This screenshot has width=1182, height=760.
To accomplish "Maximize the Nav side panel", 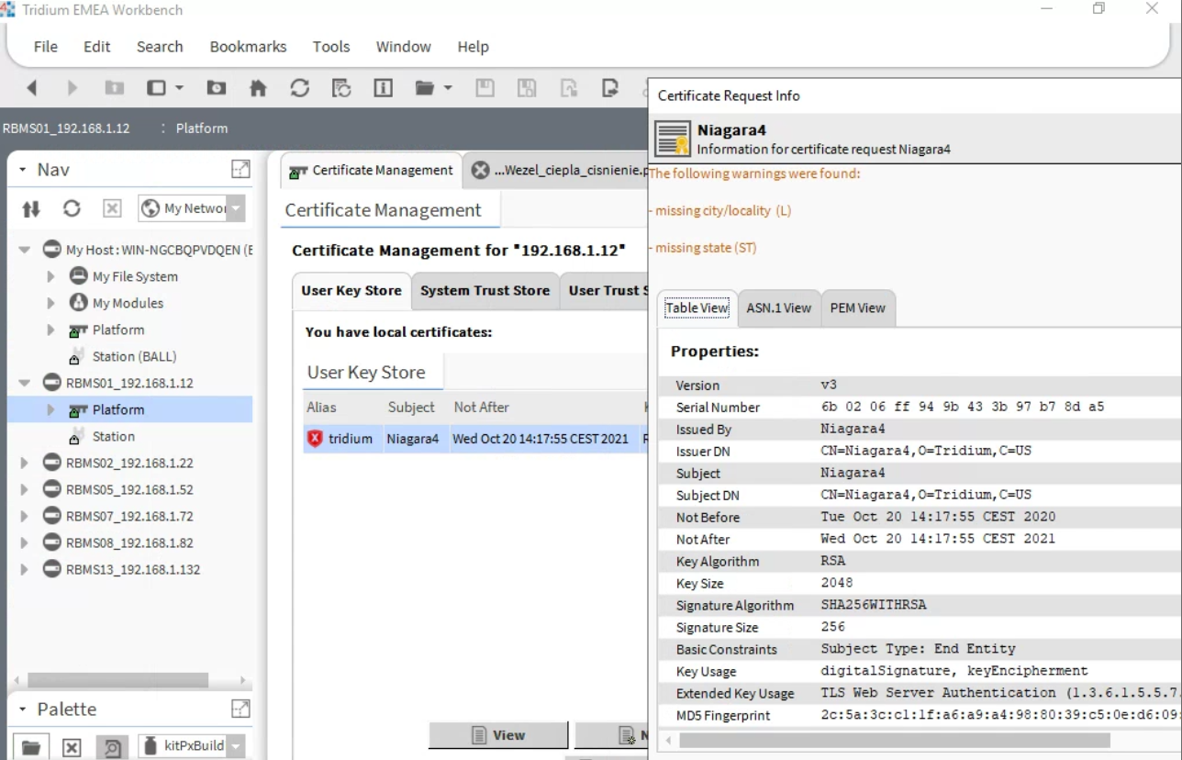I will point(240,169).
